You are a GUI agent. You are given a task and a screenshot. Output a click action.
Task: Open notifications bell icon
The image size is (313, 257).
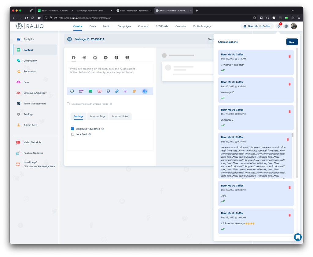tap(278, 26)
